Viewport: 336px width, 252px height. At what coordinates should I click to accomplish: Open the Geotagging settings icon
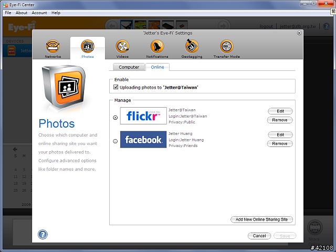pyautogui.click(x=192, y=46)
